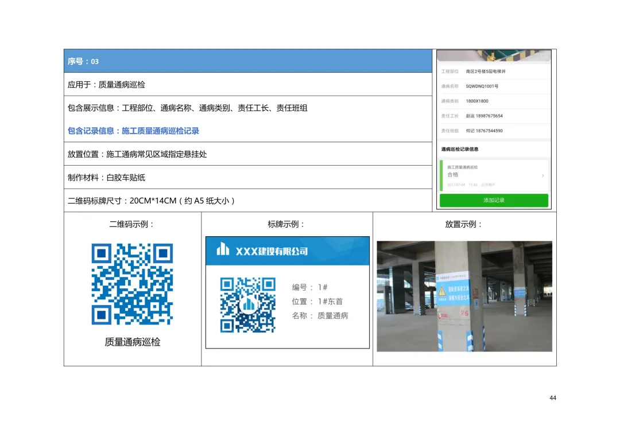Click the cropped photo at top of phone screen
The width and height of the screenshot is (620, 438).
pyautogui.click(x=494, y=56)
